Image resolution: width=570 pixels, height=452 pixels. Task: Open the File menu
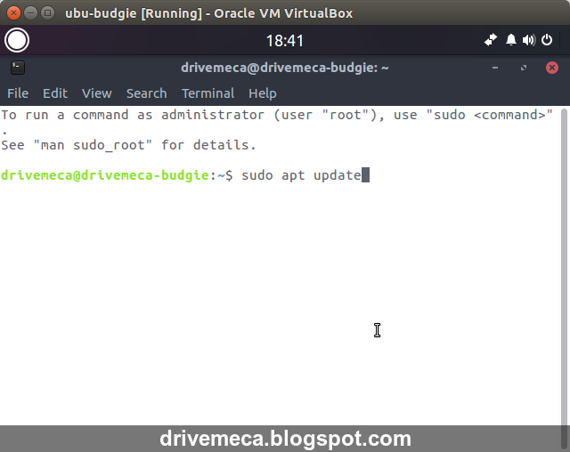tap(18, 93)
